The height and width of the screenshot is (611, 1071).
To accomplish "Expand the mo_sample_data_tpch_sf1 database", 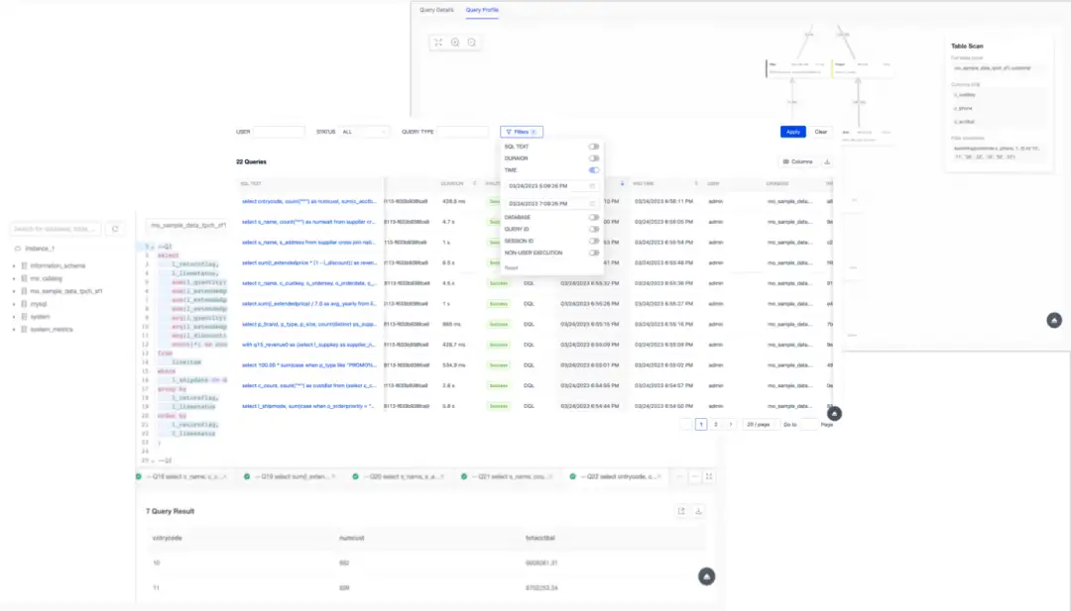I will point(14,291).
